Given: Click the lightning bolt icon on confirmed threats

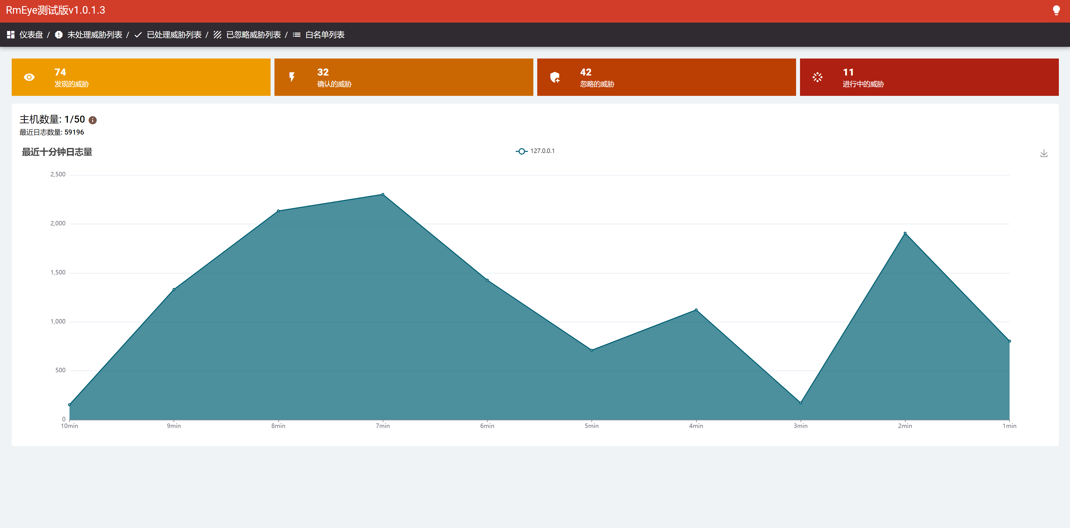Looking at the screenshot, I should [292, 77].
